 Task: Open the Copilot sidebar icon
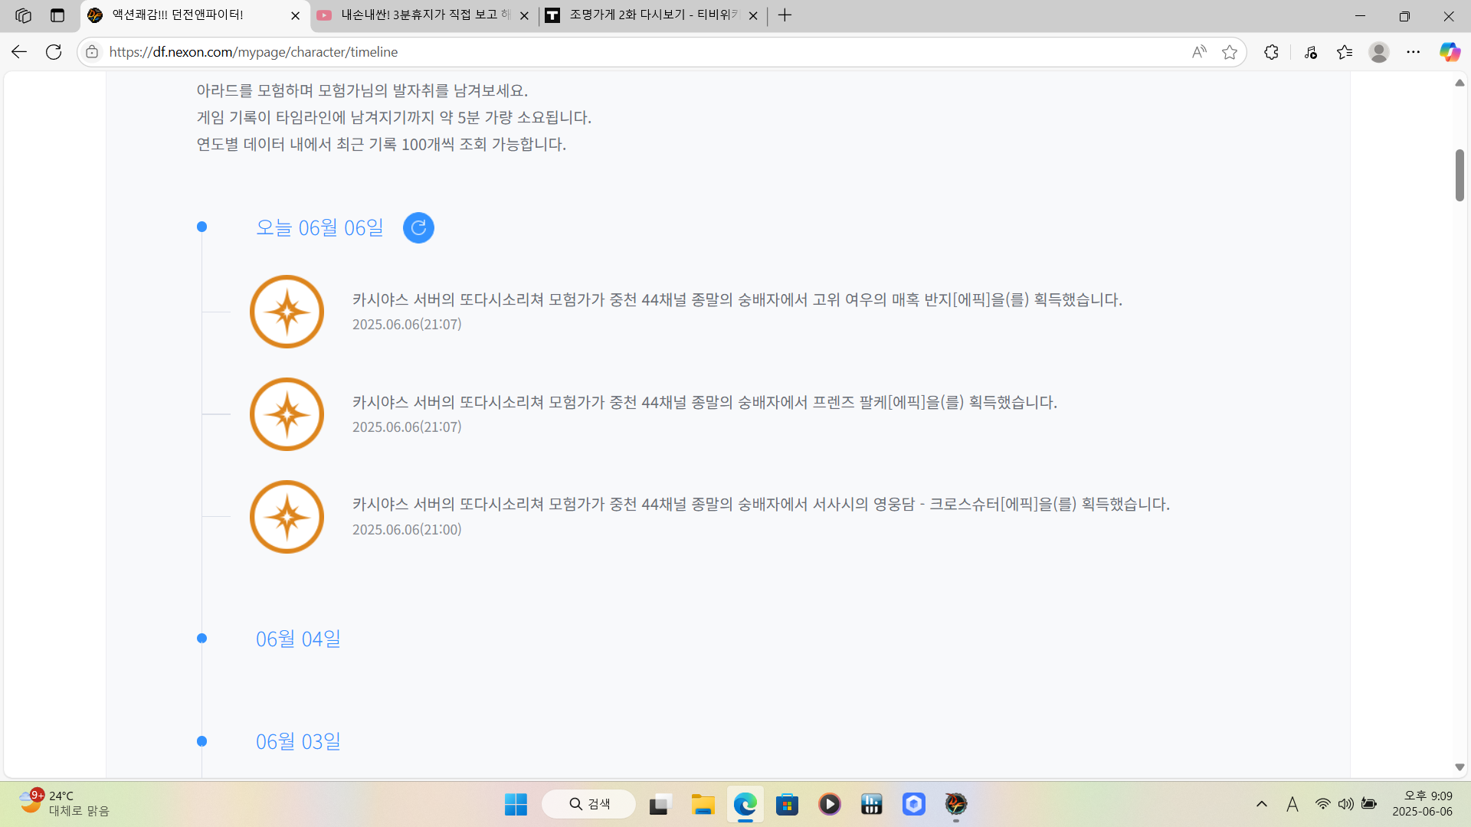pos(1450,52)
